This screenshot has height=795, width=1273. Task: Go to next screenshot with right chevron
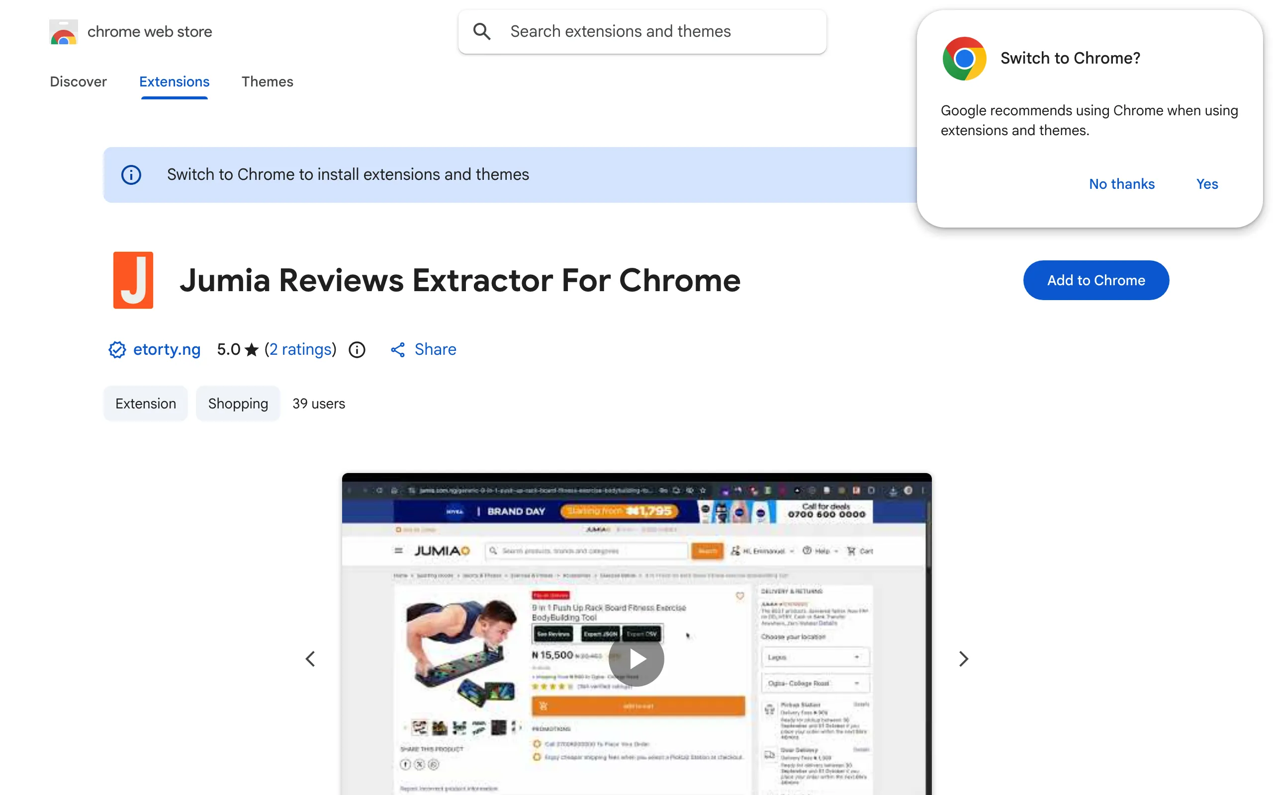tap(963, 659)
